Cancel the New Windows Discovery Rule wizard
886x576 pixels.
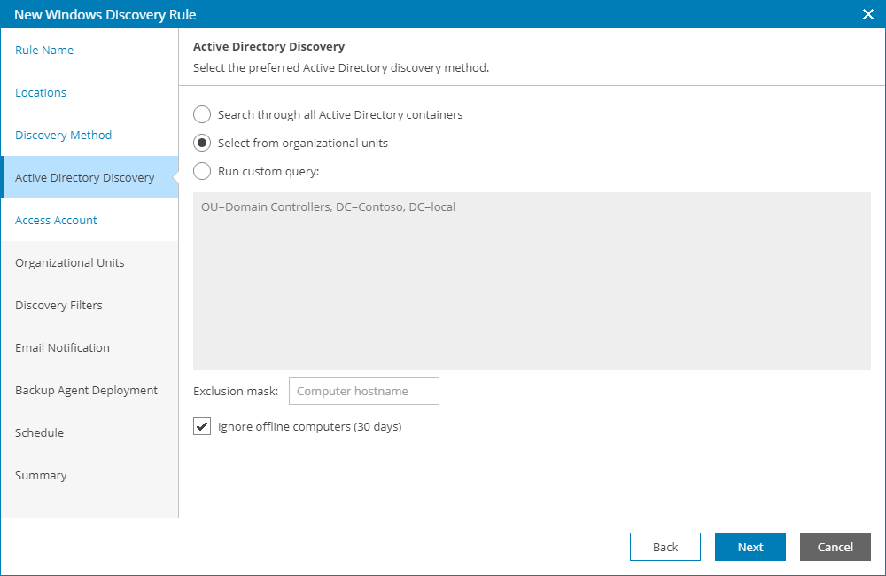pyautogui.click(x=835, y=547)
